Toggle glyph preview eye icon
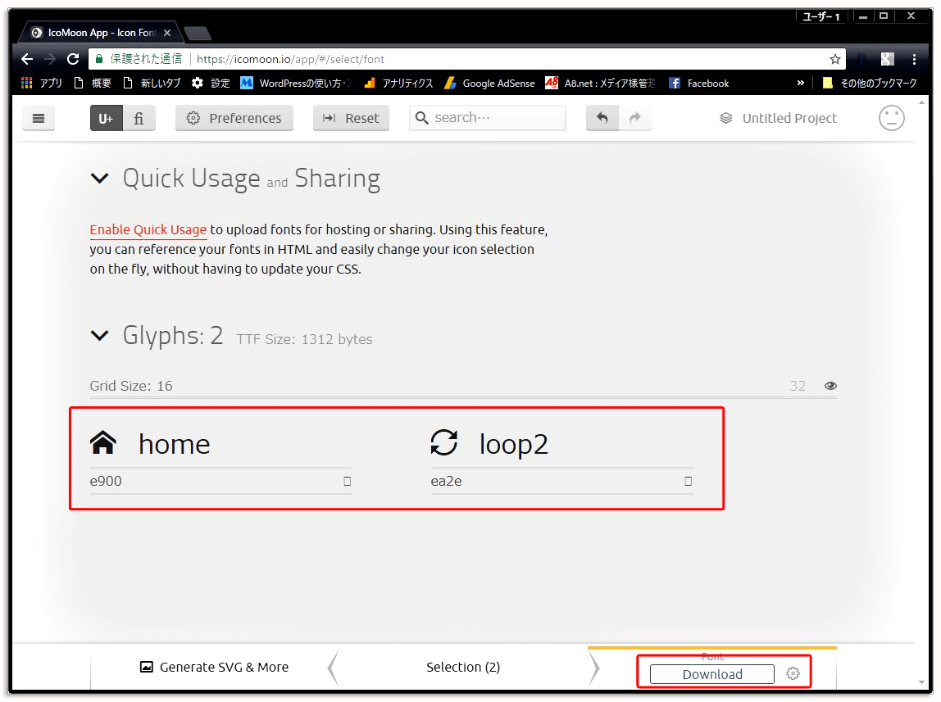The height and width of the screenshot is (702, 941). pyautogui.click(x=830, y=386)
